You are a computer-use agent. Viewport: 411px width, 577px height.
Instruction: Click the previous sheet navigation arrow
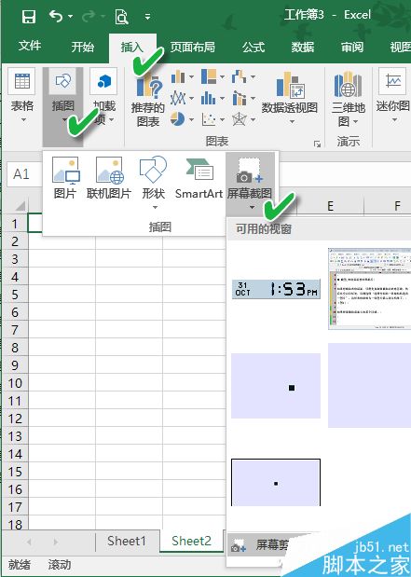coord(29,542)
